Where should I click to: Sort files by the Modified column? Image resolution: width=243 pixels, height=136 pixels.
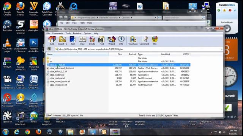pos(169,54)
